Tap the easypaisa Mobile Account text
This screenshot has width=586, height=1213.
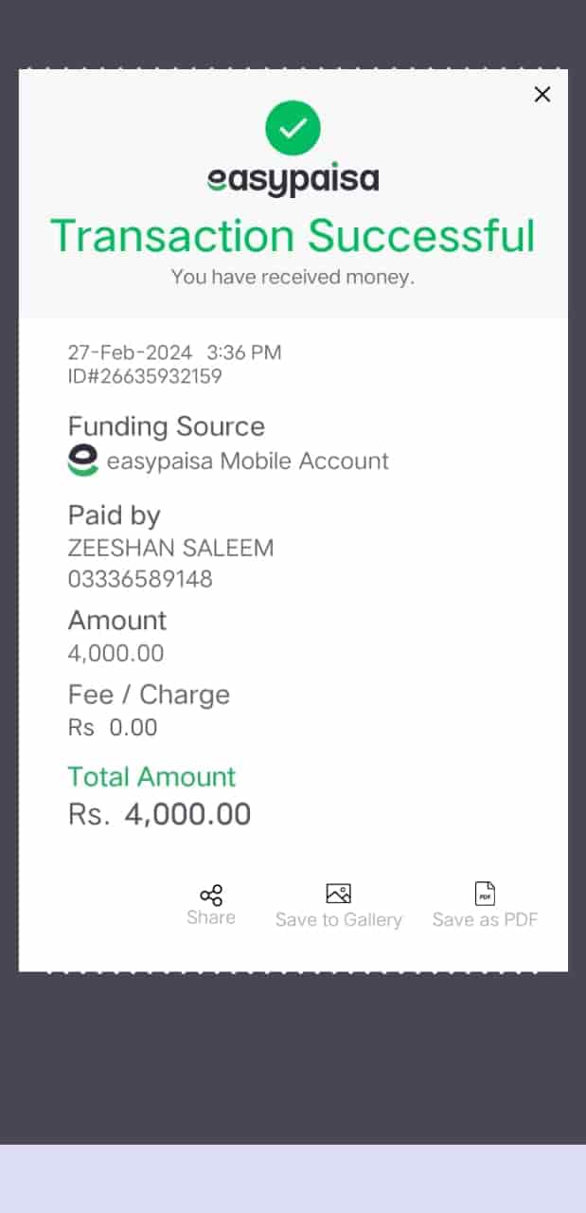pyautogui.click(x=248, y=462)
